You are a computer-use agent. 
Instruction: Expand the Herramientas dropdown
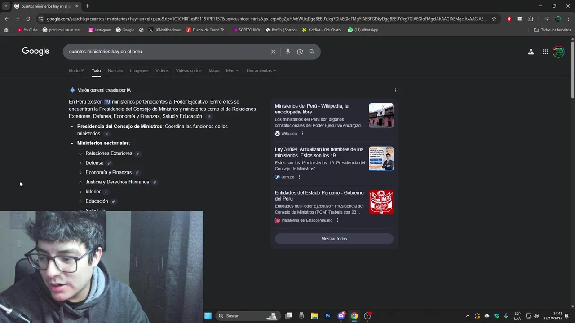261,70
